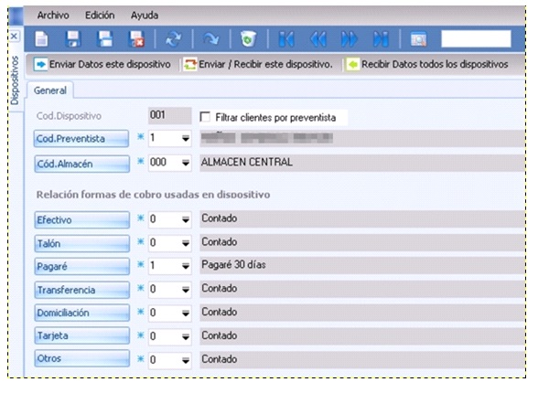
Task: Click Enviar Datos este dispositivo button
Action: point(102,65)
